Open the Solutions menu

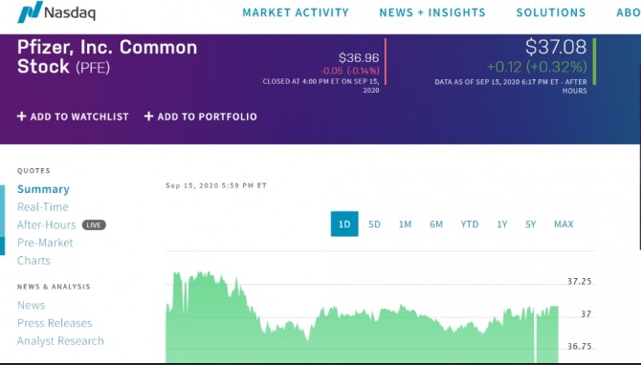click(x=551, y=12)
